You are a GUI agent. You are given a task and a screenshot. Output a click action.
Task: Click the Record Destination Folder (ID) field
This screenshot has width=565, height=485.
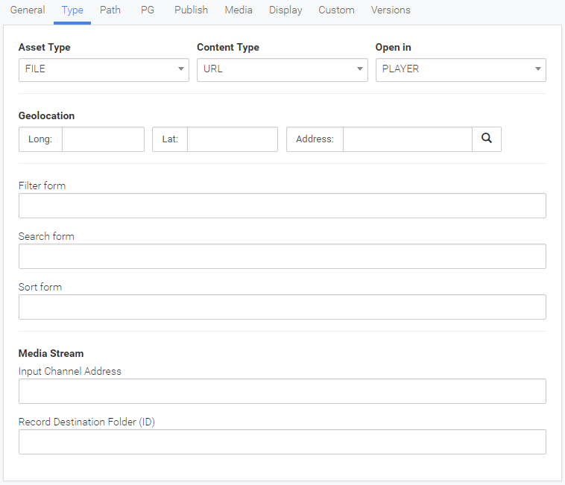282,442
